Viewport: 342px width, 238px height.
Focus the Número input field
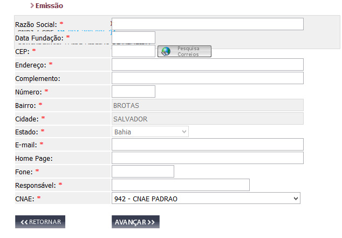[133, 92]
